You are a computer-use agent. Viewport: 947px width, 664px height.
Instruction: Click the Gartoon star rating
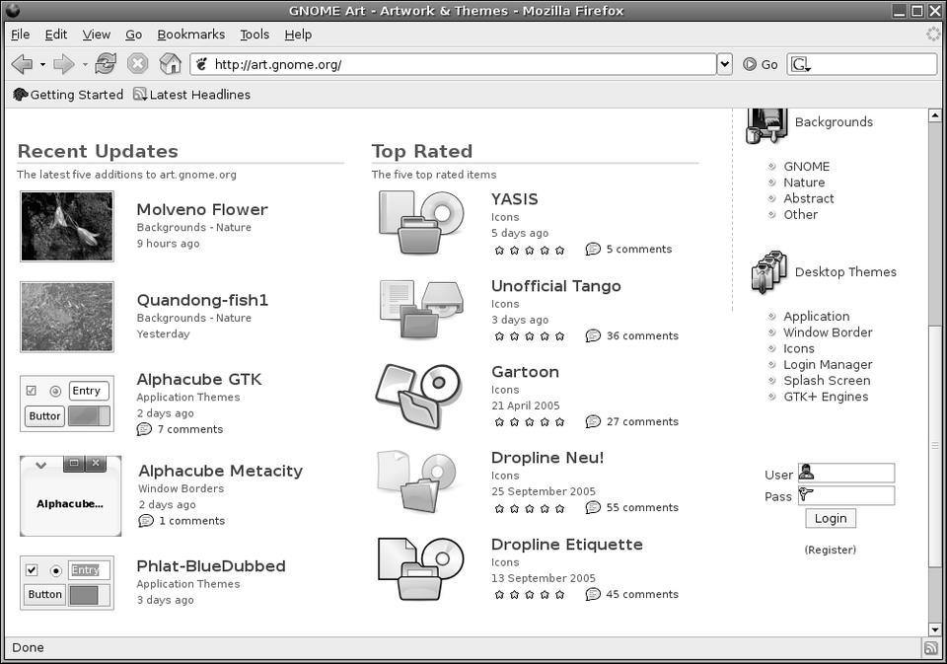(x=530, y=422)
